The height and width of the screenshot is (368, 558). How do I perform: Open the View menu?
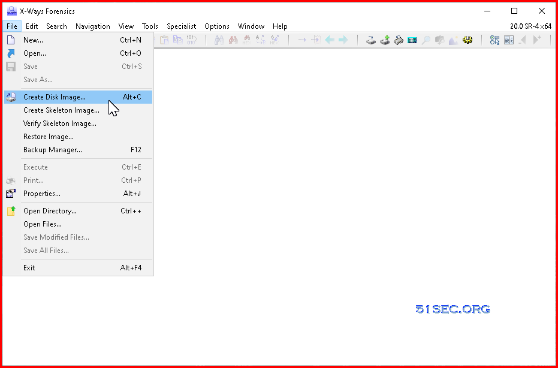pos(126,26)
